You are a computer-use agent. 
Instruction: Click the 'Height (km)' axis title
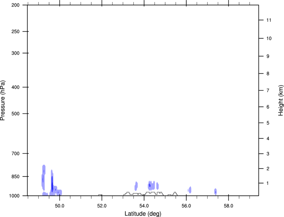(x=281, y=100)
